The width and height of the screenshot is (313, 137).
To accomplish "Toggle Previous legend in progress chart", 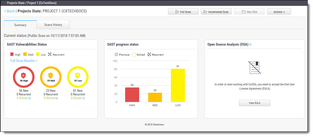I will click(122, 55).
